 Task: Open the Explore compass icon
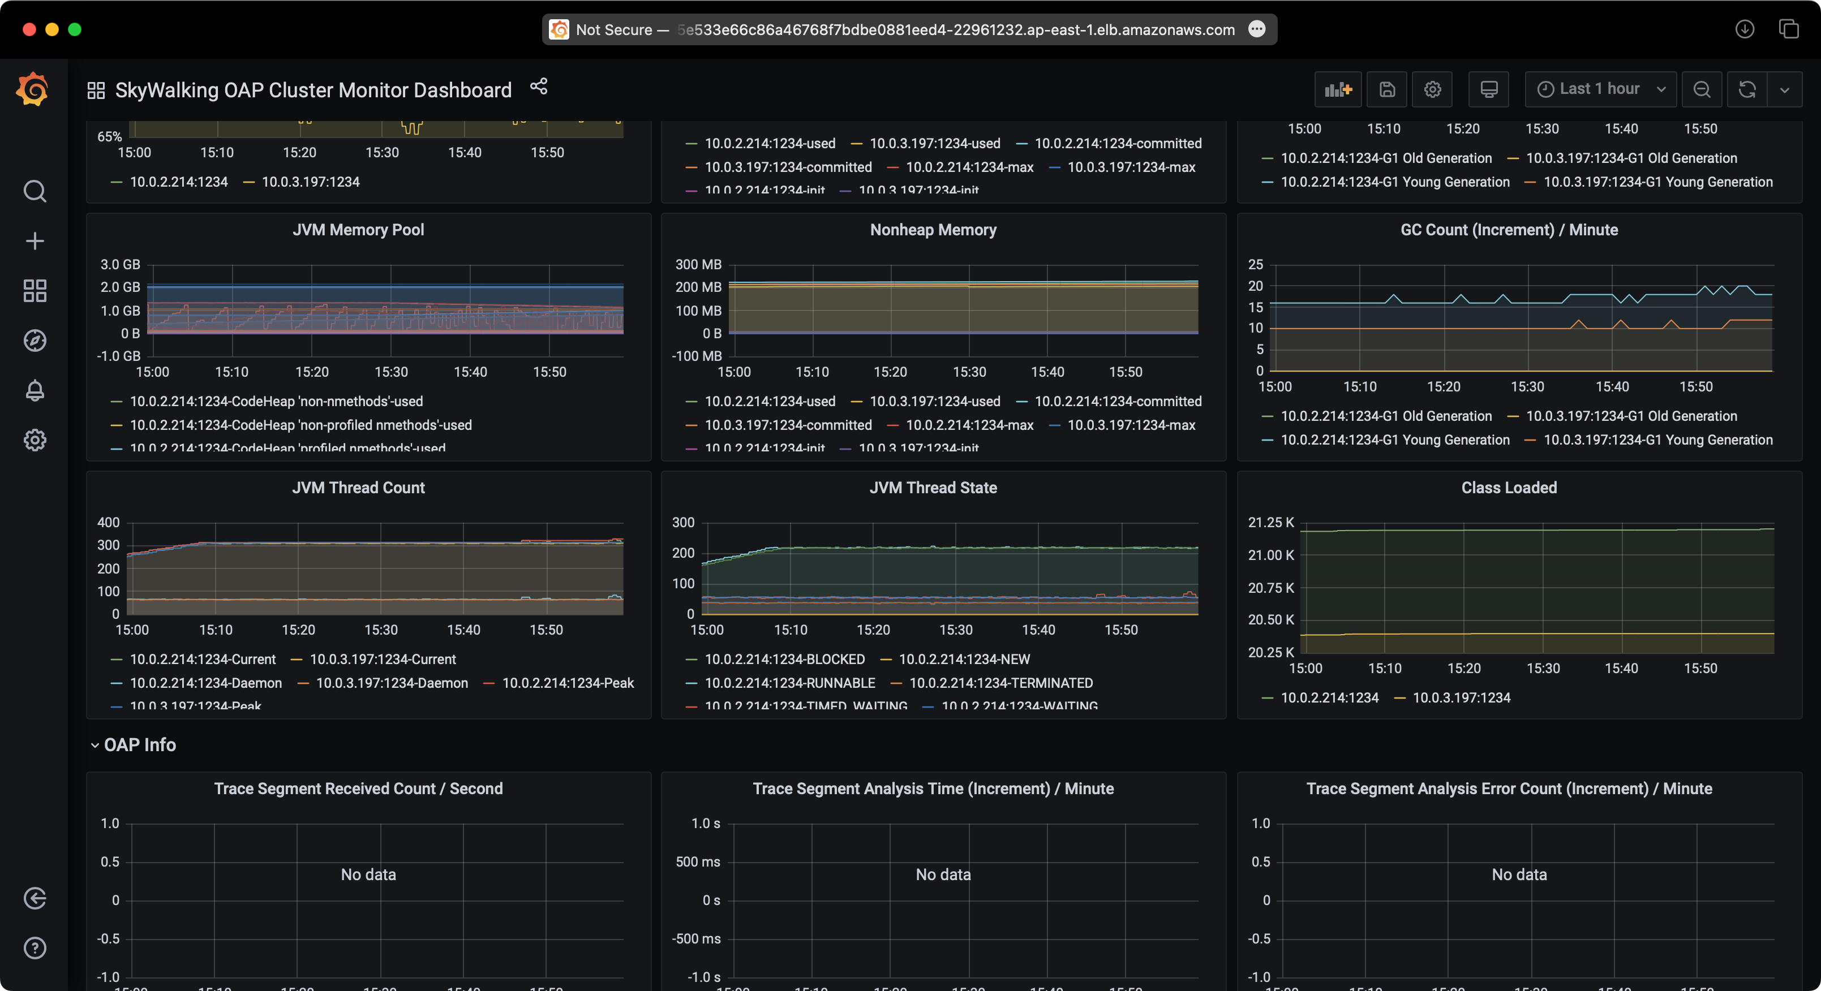tap(35, 341)
